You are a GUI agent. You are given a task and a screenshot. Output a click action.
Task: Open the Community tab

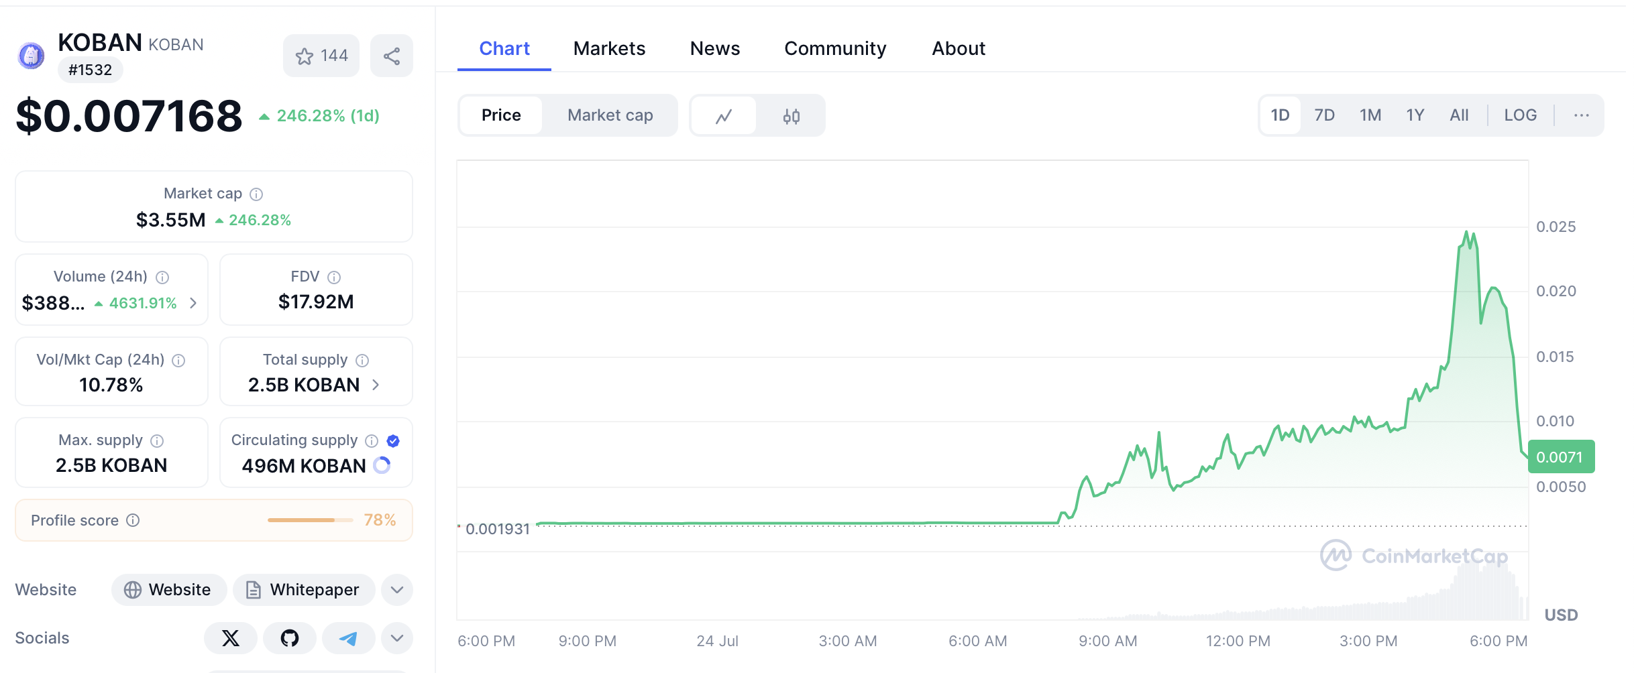(835, 48)
